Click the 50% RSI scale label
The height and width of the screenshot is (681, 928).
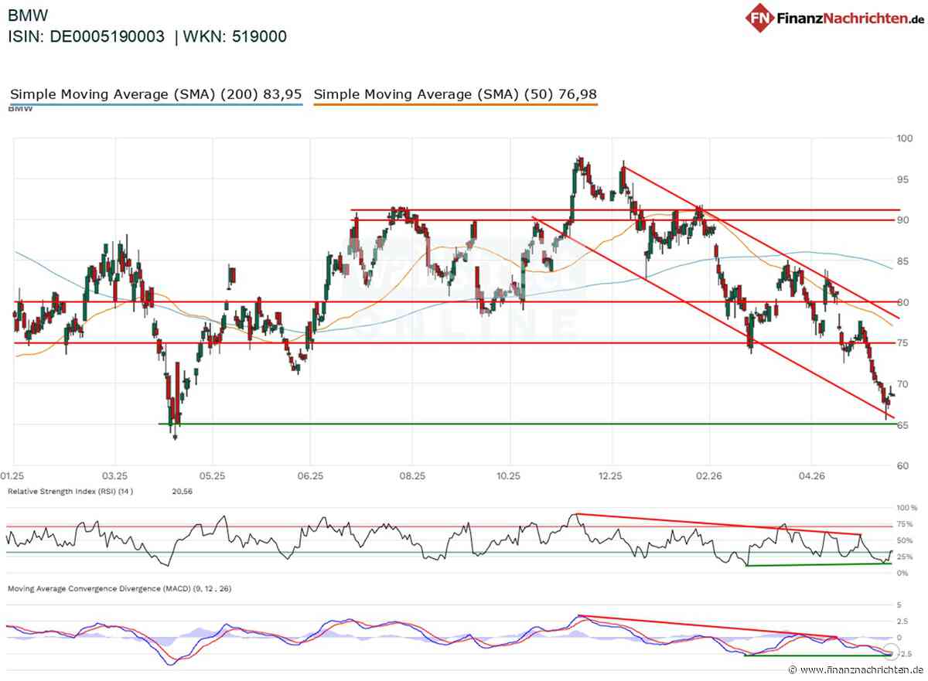905,540
